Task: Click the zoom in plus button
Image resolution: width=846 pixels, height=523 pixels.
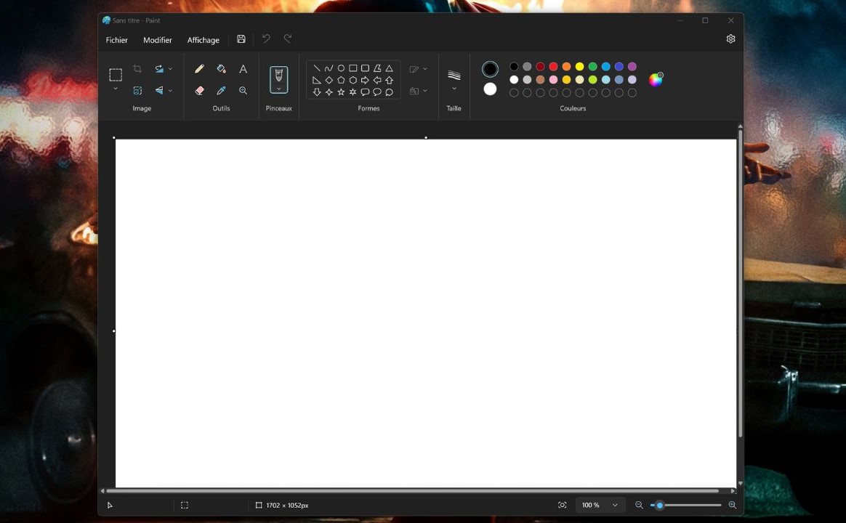Action: [x=732, y=505]
